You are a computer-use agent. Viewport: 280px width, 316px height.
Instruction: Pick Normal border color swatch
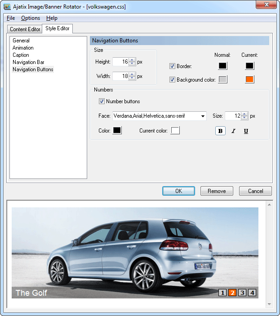(x=222, y=66)
